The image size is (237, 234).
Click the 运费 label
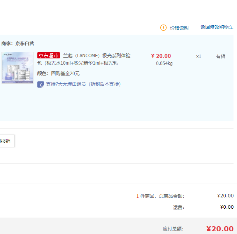179,208
